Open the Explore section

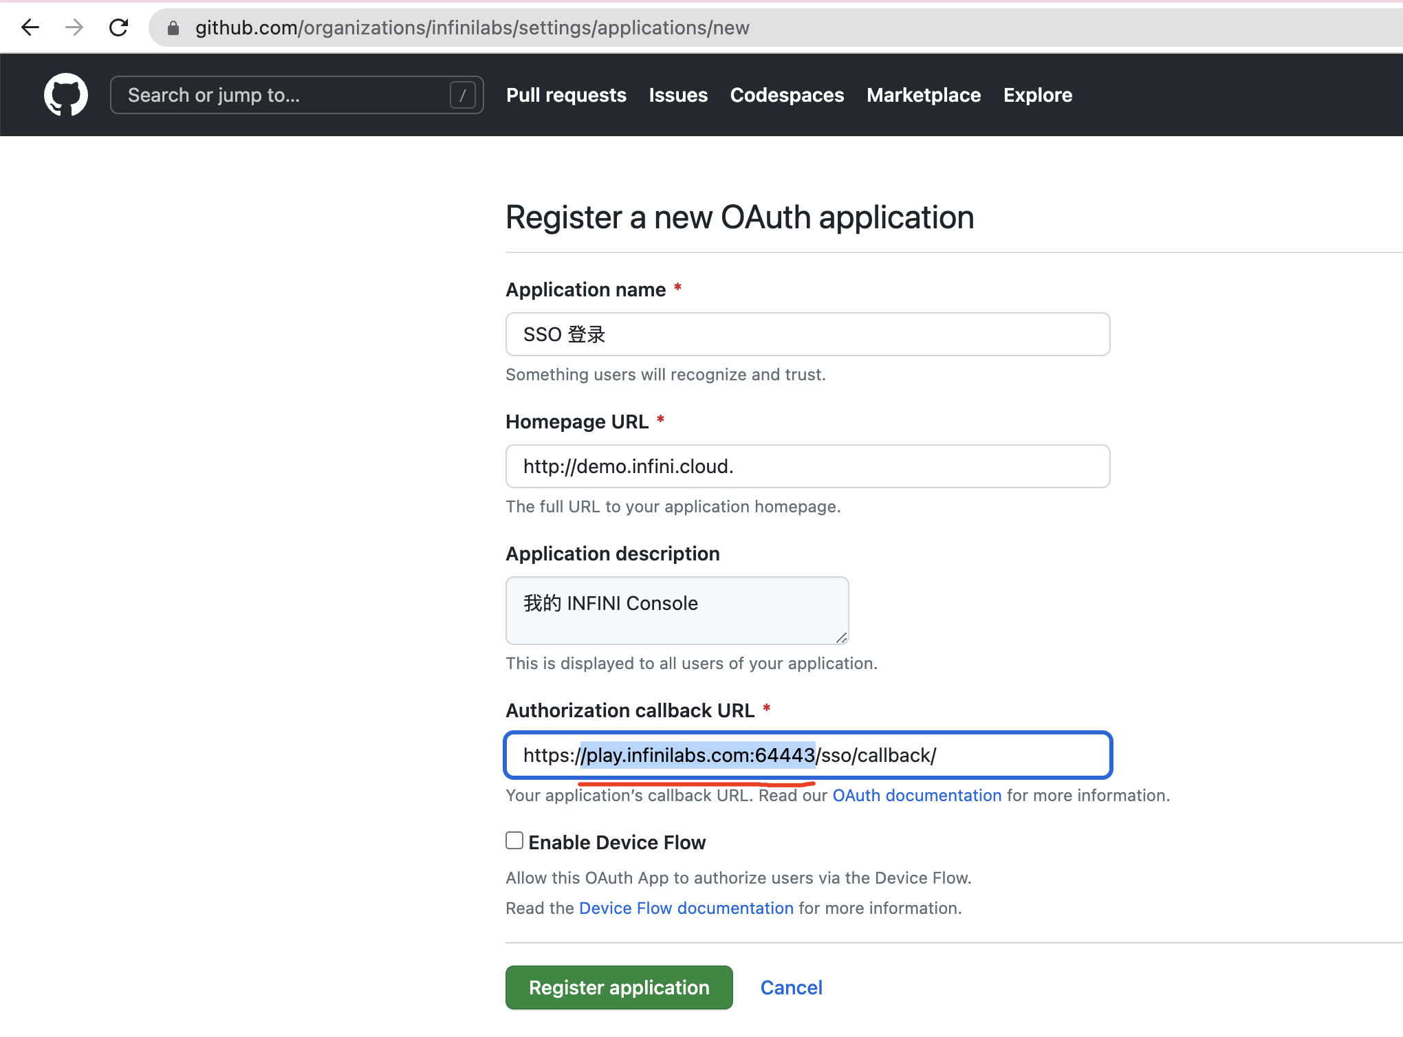click(x=1037, y=95)
